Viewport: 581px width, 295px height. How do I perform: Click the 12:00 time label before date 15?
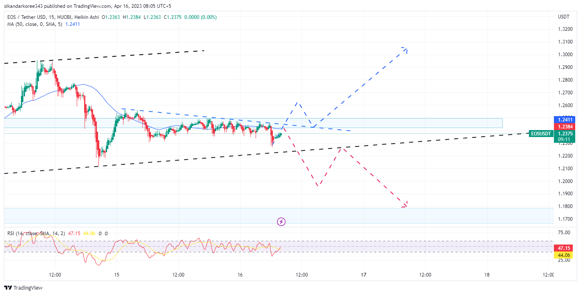tap(55, 275)
